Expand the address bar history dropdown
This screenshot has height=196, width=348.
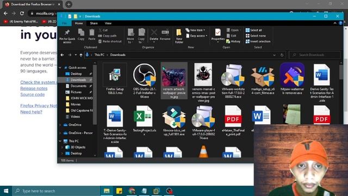click(274, 55)
